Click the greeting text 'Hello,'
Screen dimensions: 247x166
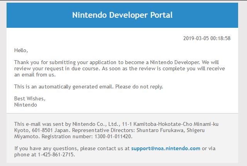(x=21, y=51)
